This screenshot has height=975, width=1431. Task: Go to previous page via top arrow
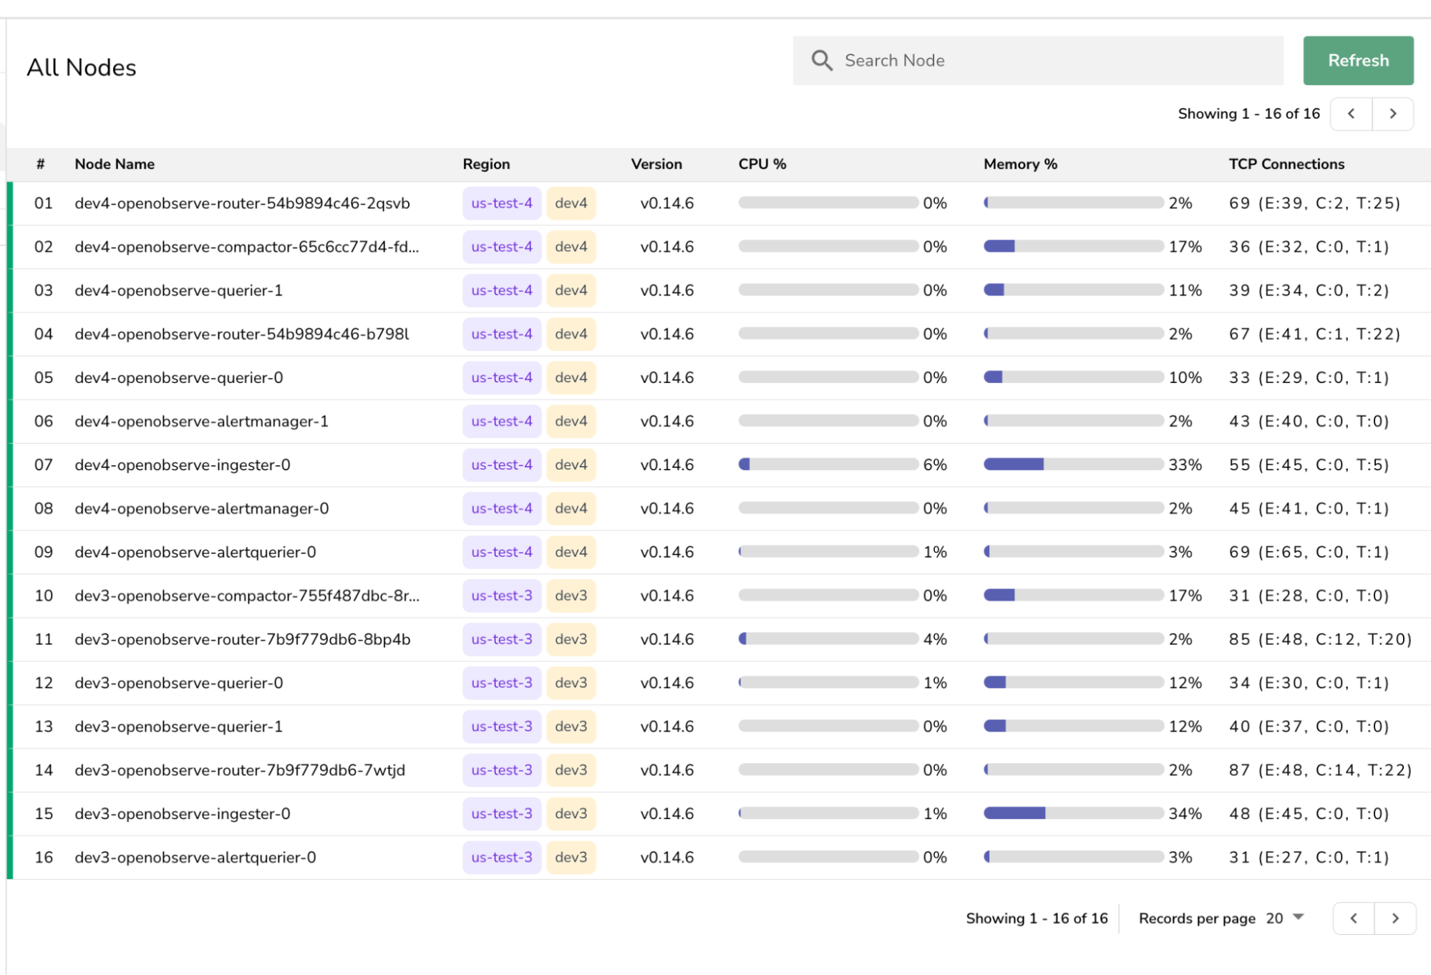tap(1351, 114)
